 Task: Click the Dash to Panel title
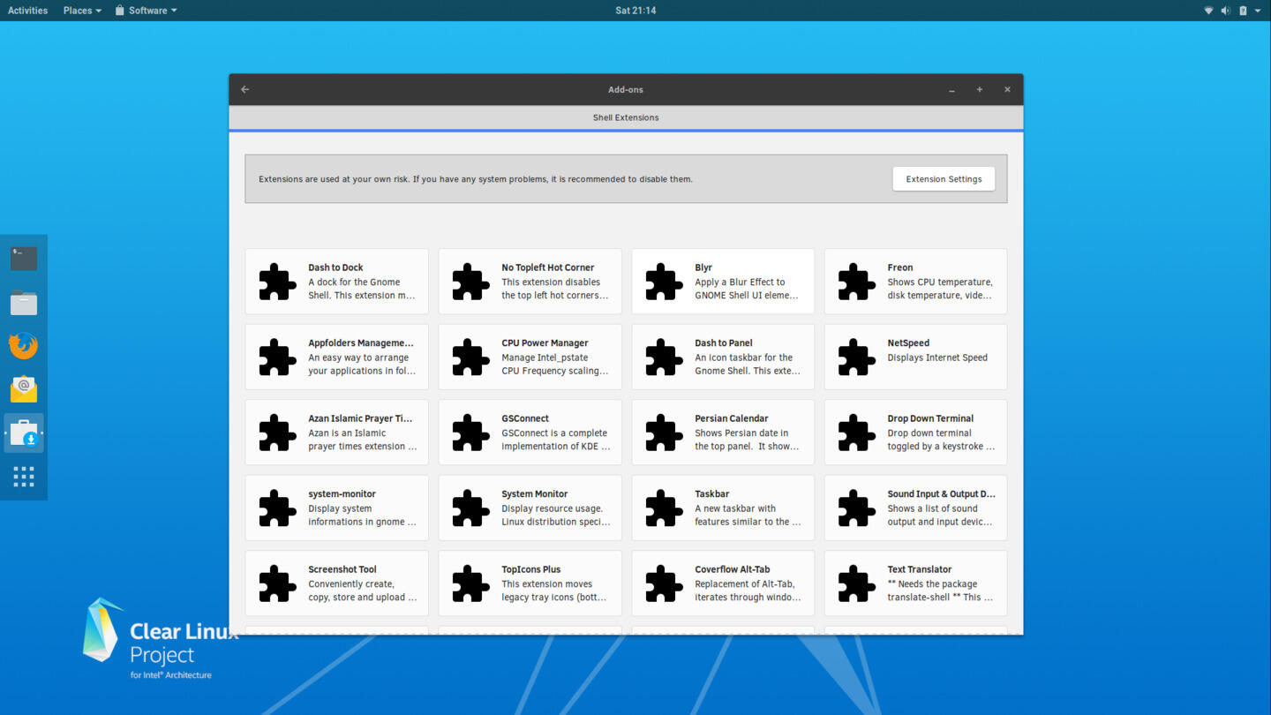(x=724, y=343)
